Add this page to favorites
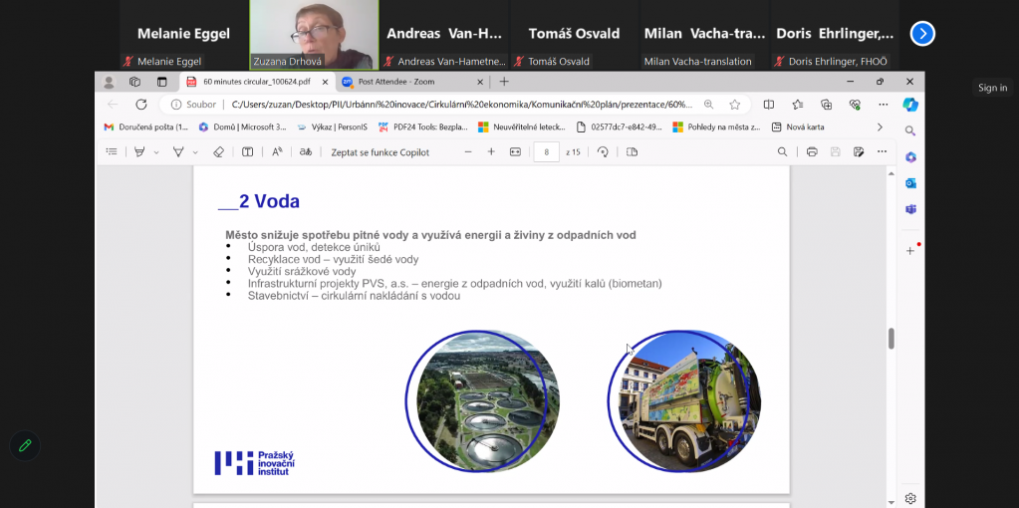1019x508 pixels. coord(735,105)
